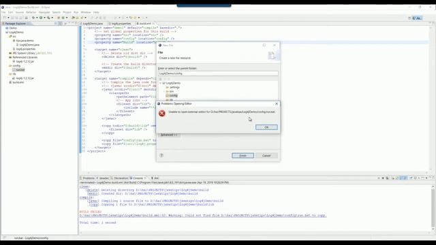Fold the clean target in the editor
This screenshot has height=245, width=436.
pyautogui.click(x=86, y=50)
